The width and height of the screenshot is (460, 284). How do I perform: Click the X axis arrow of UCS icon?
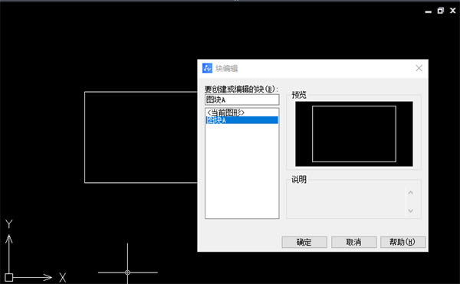(x=47, y=277)
